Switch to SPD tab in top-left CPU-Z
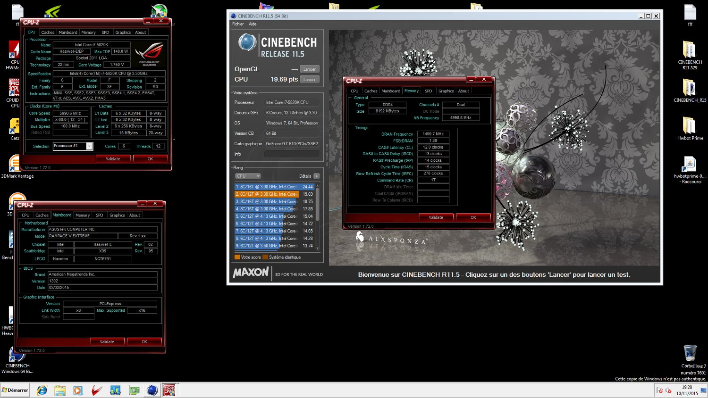The height and width of the screenshot is (398, 708). 105,33
